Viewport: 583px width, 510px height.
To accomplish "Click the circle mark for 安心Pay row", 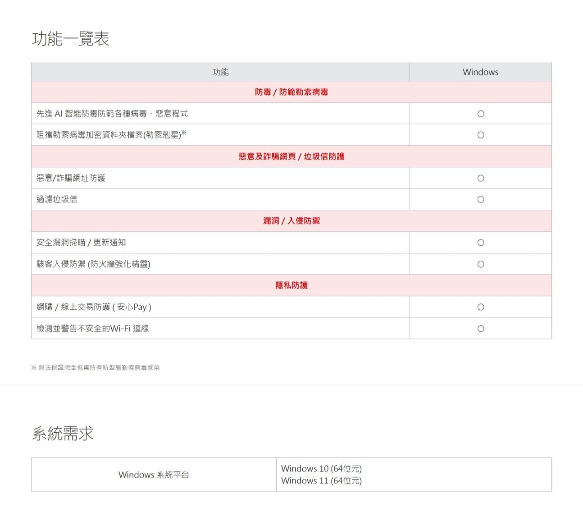I will [480, 307].
